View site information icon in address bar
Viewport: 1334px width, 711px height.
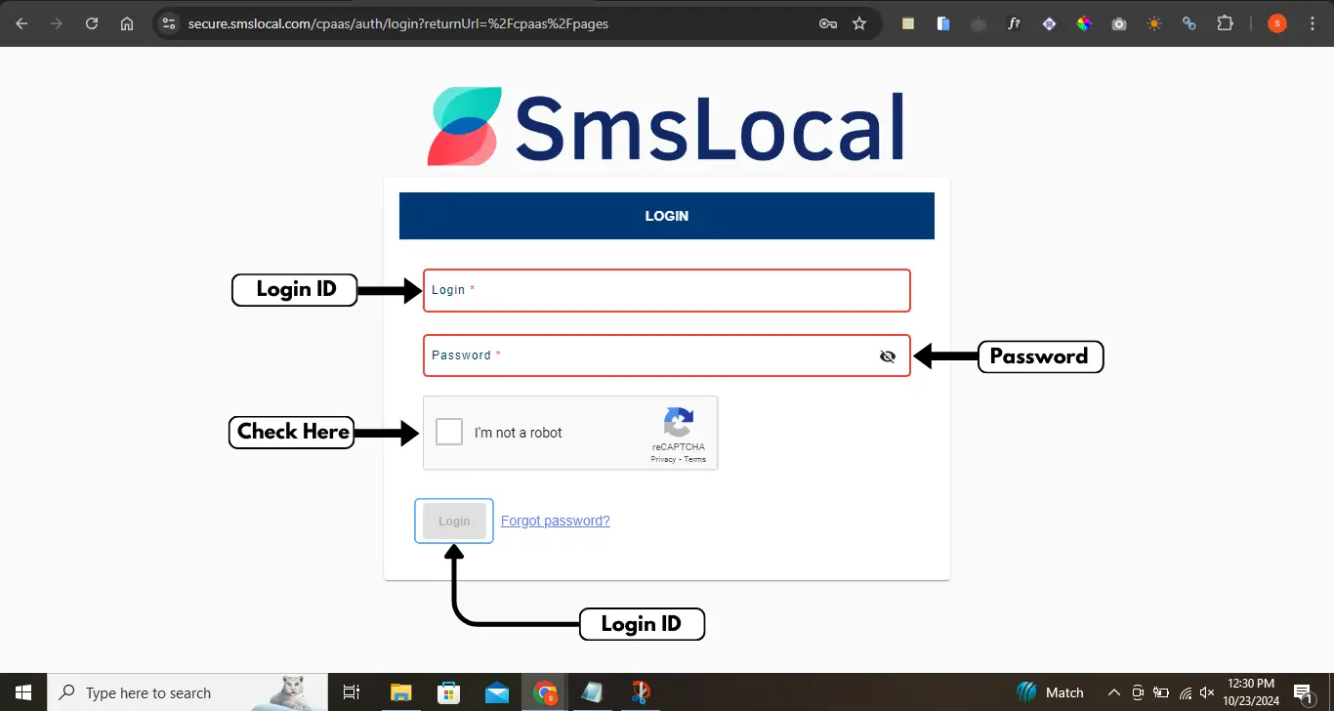pos(168,23)
